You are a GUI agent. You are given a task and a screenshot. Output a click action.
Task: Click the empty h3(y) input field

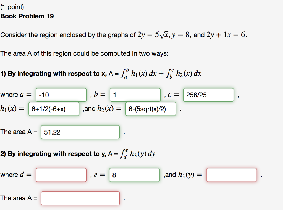[231, 175]
